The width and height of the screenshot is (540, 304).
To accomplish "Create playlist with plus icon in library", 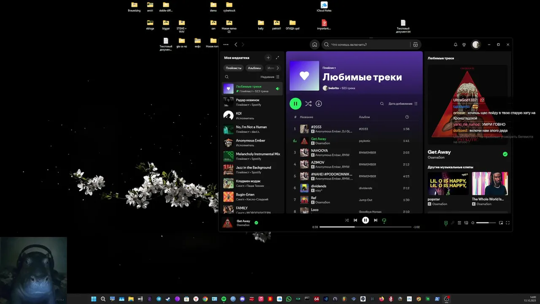I will (x=268, y=57).
